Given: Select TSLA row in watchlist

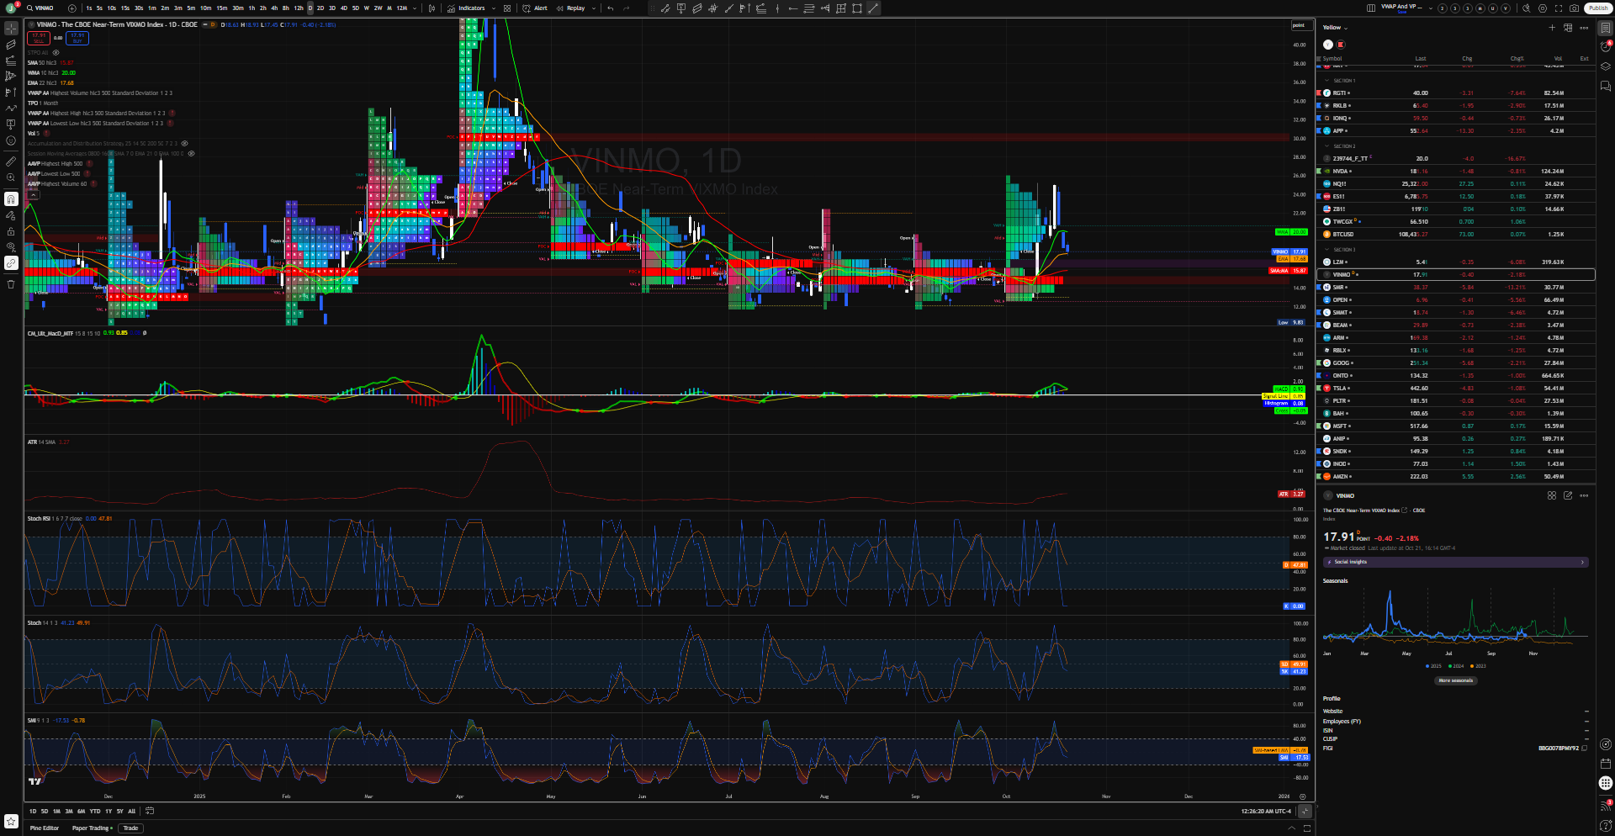Looking at the screenshot, I should tap(1456, 388).
